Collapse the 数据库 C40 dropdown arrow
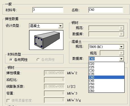Viewport: 130px width, 106px height. click(x=122, y=59)
